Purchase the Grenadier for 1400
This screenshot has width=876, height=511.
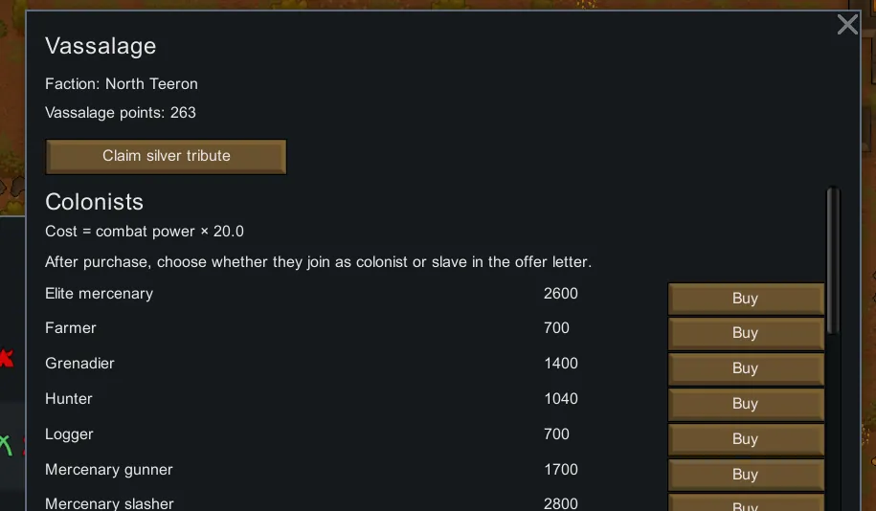click(x=745, y=368)
